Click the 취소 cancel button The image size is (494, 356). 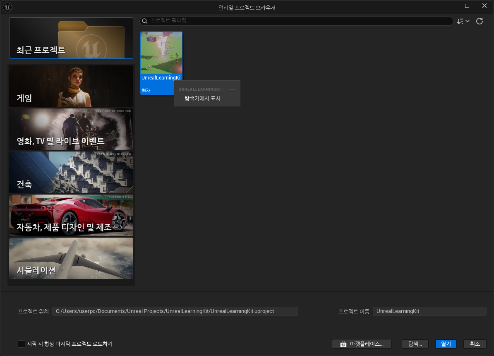(475, 344)
